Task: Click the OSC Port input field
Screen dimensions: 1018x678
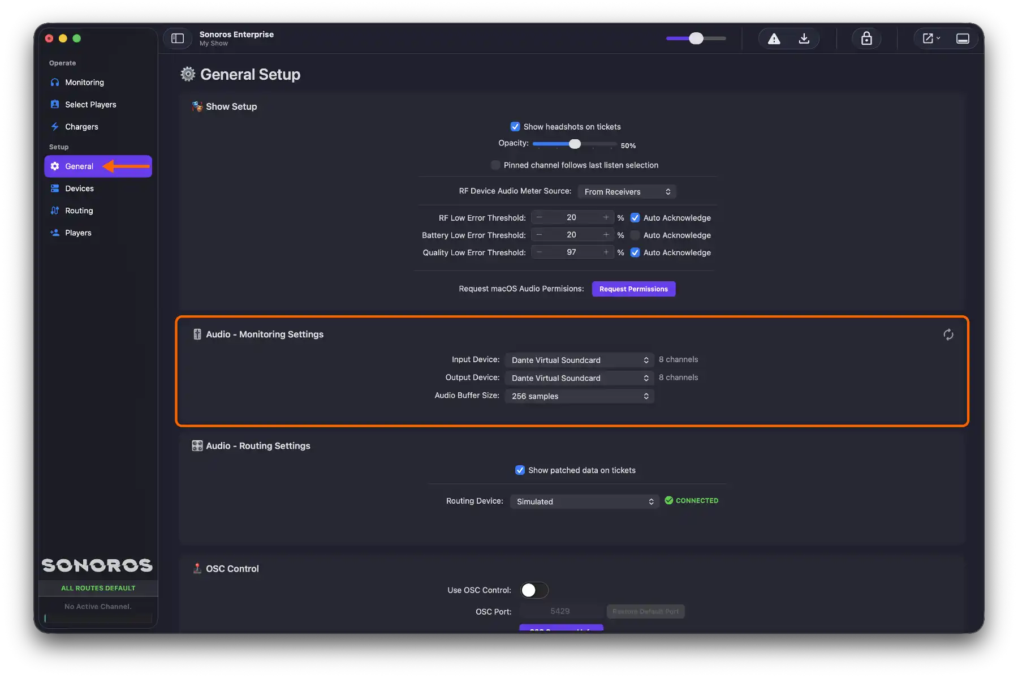Action: (x=560, y=611)
